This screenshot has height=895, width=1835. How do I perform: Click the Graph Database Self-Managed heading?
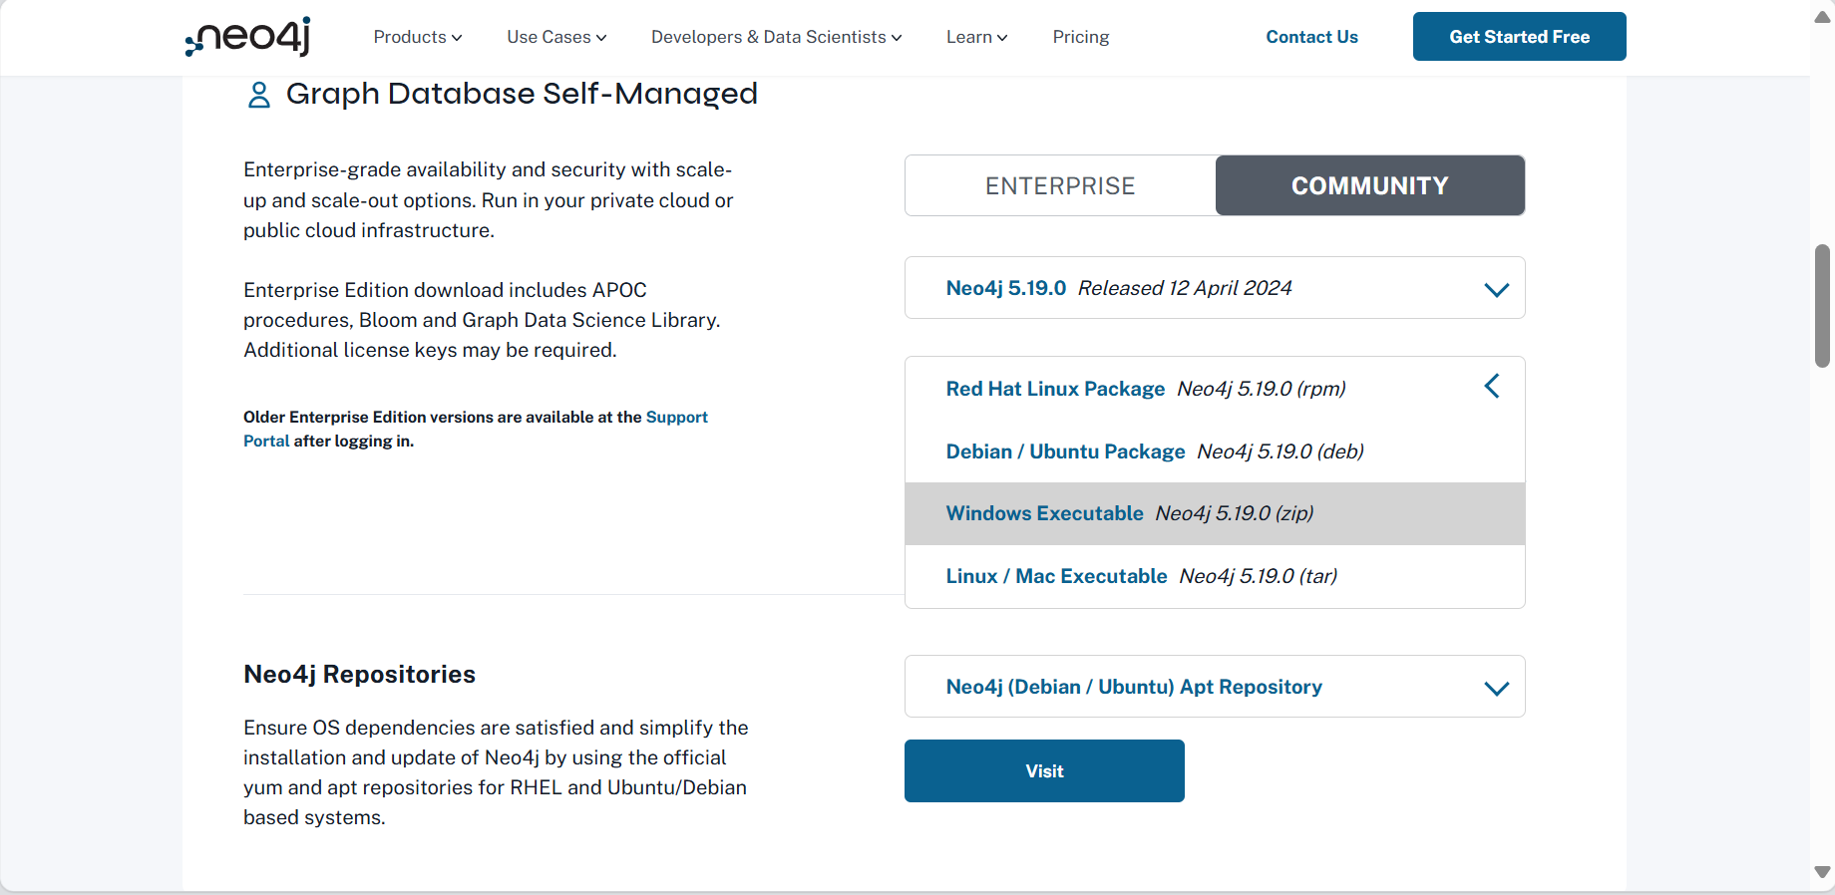[522, 94]
